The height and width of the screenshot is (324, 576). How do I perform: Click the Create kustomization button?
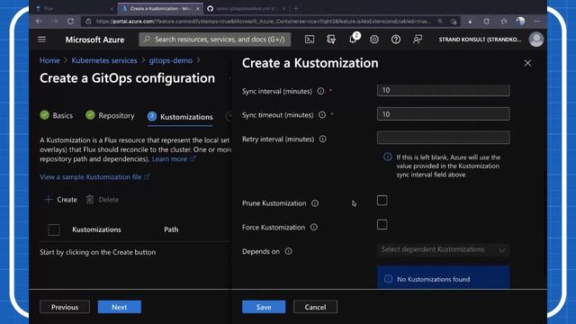pos(60,200)
